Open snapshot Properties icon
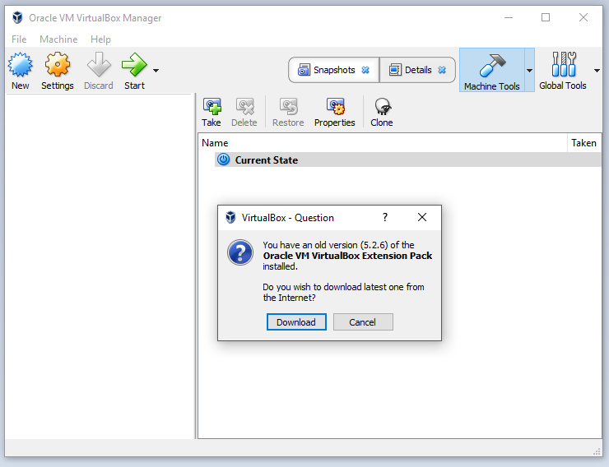Image resolution: width=609 pixels, height=467 pixels. coord(335,106)
